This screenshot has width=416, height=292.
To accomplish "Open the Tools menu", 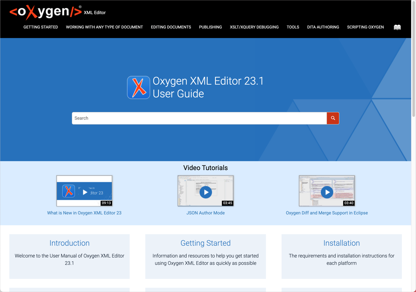I will (293, 27).
